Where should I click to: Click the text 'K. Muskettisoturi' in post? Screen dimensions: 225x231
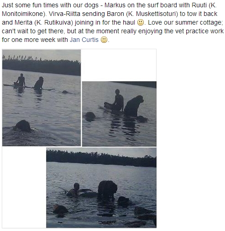(153, 14)
